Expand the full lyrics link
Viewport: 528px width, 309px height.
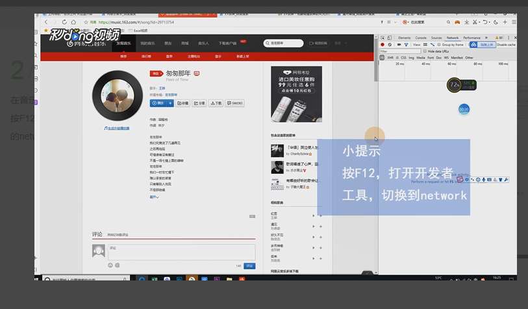pyautogui.click(x=154, y=197)
